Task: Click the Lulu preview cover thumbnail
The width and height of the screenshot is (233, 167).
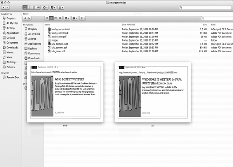Action: (130, 96)
